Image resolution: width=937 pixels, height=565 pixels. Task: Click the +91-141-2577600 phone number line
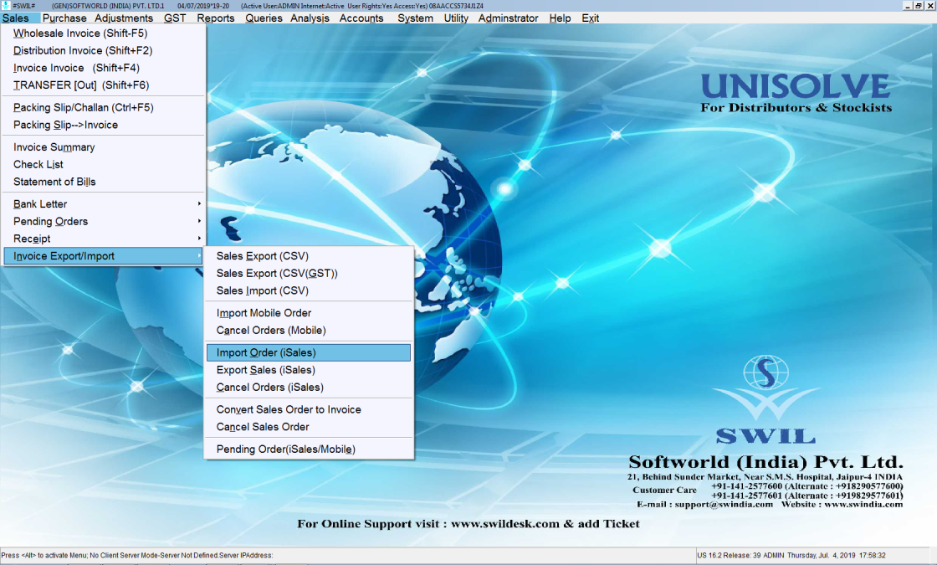pyautogui.click(x=806, y=486)
